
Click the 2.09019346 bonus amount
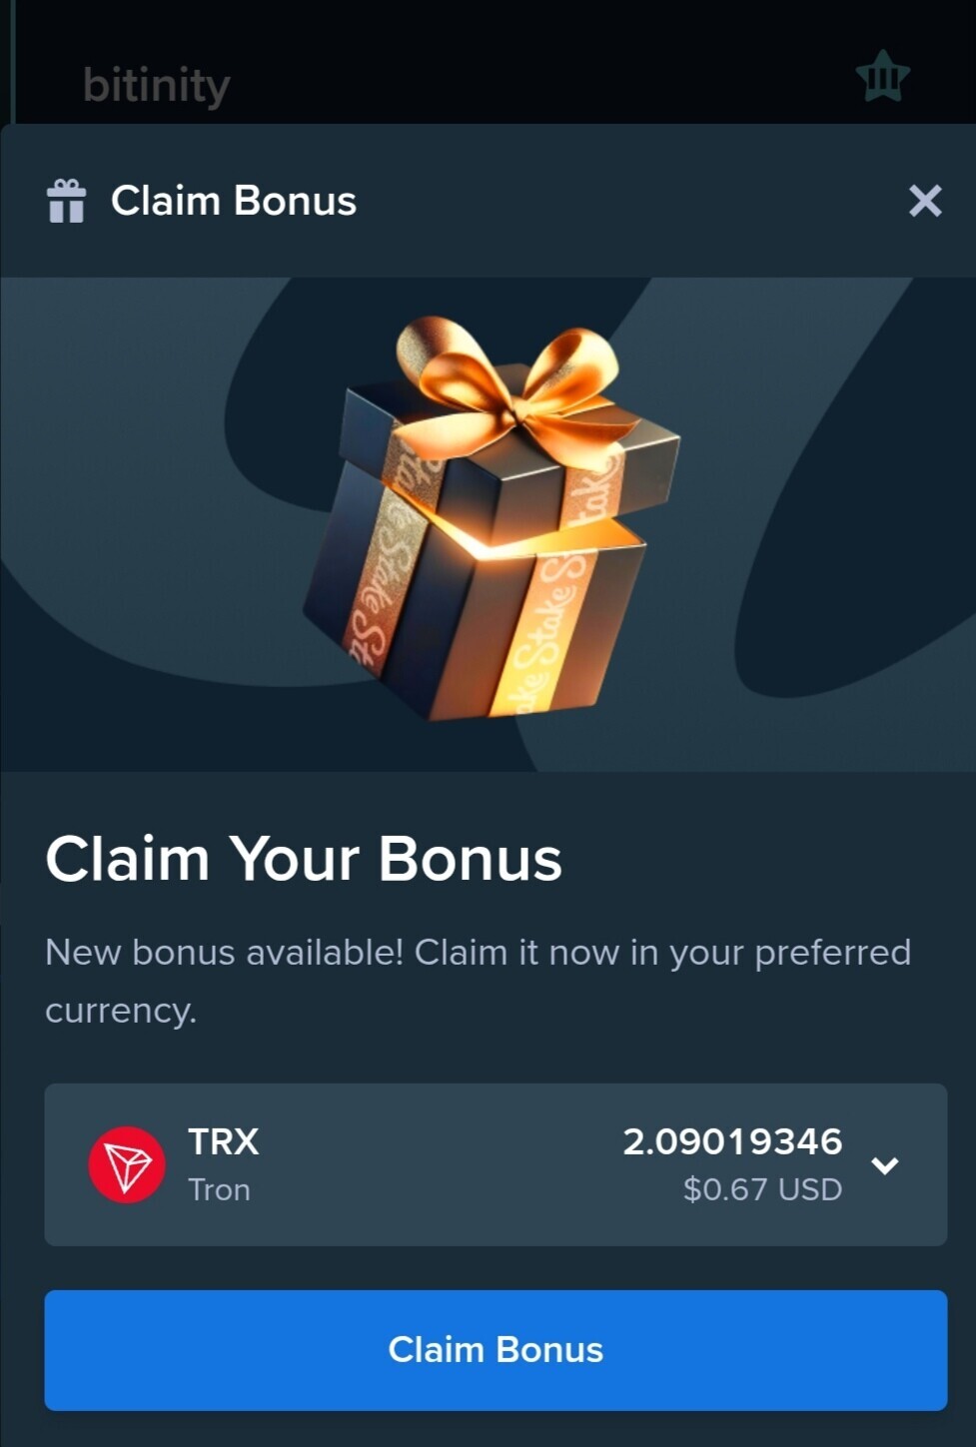[x=732, y=1141]
